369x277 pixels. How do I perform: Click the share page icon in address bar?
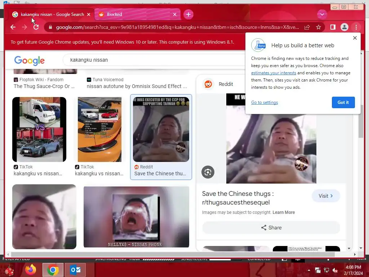pyautogui.click(x=307, y=27)
